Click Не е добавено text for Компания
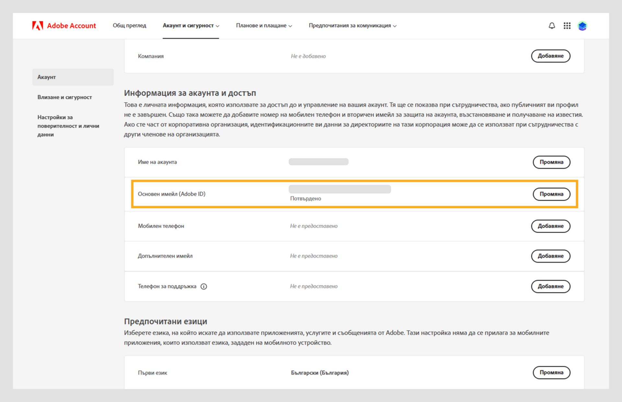 click(x=308, y=56)
